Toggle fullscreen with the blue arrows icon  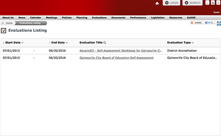coord(219,23)
